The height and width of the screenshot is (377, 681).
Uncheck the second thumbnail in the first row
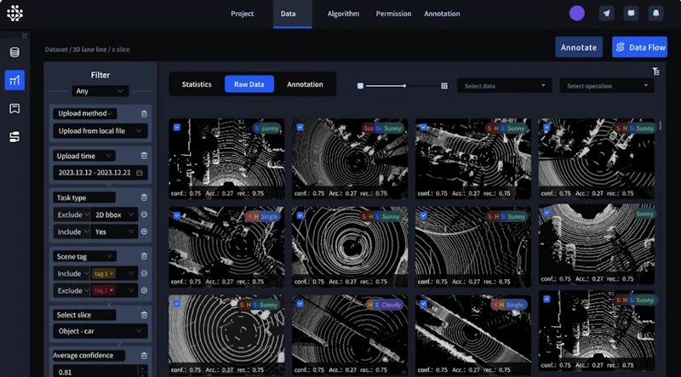point(300,128)
